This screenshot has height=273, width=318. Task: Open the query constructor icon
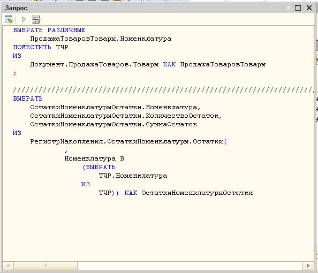pos(9,19)
